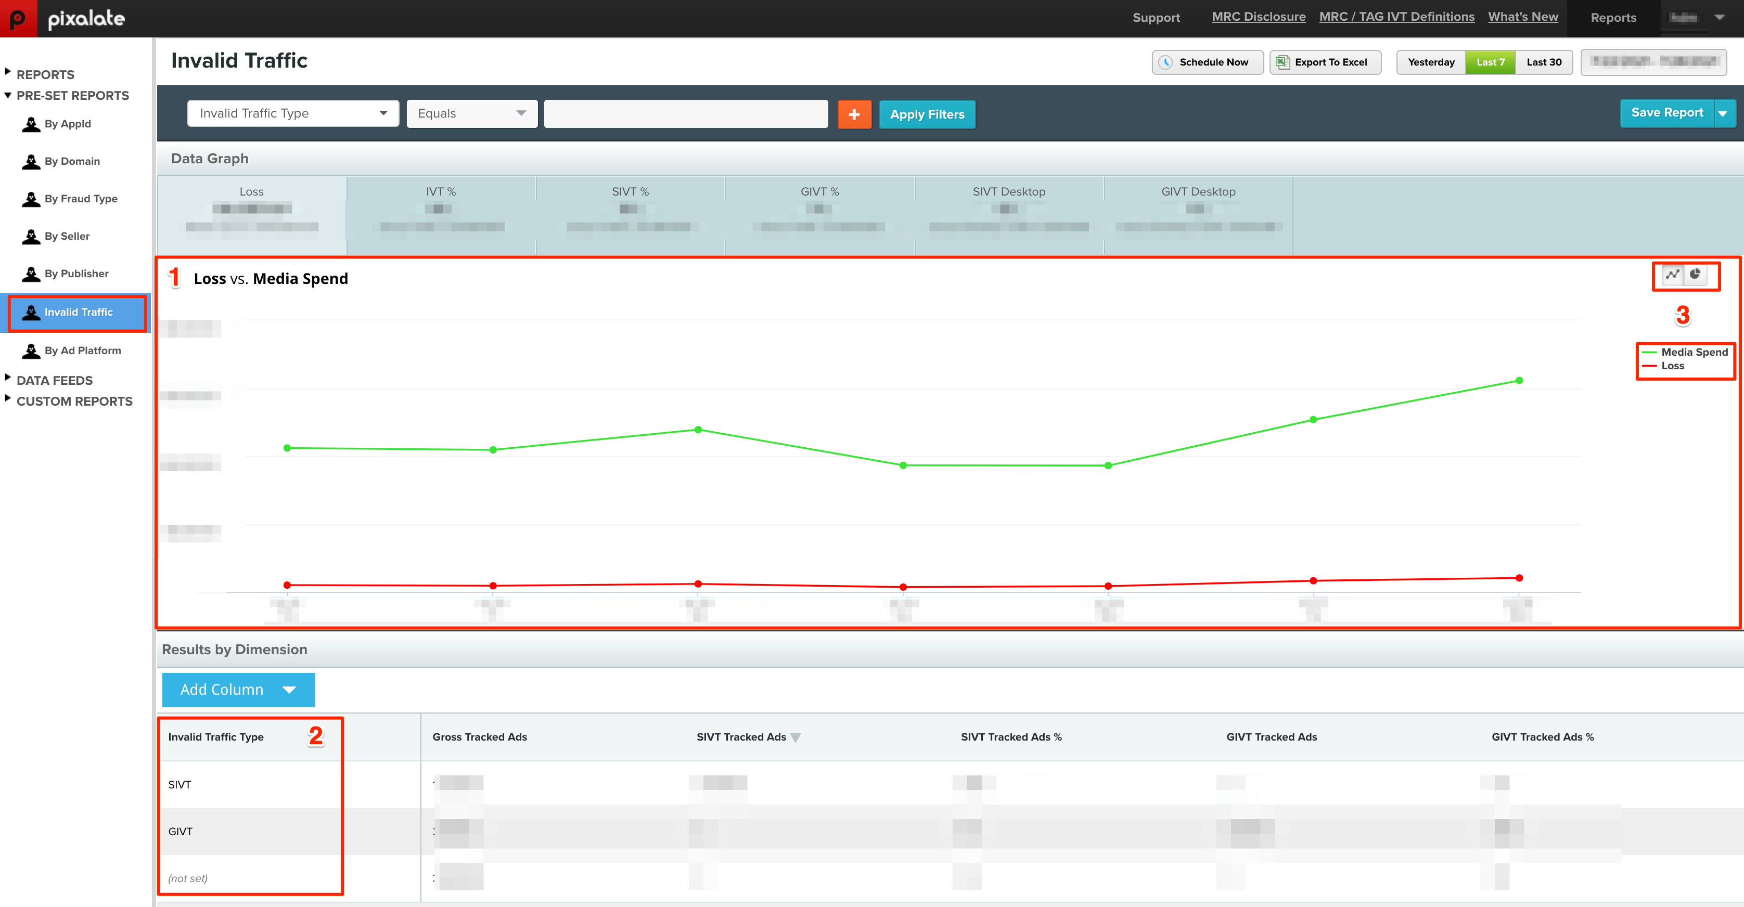This screenshot has height=907, width=1744.
Task: Click the Save Report button
Action: (x=1667, y=113)
